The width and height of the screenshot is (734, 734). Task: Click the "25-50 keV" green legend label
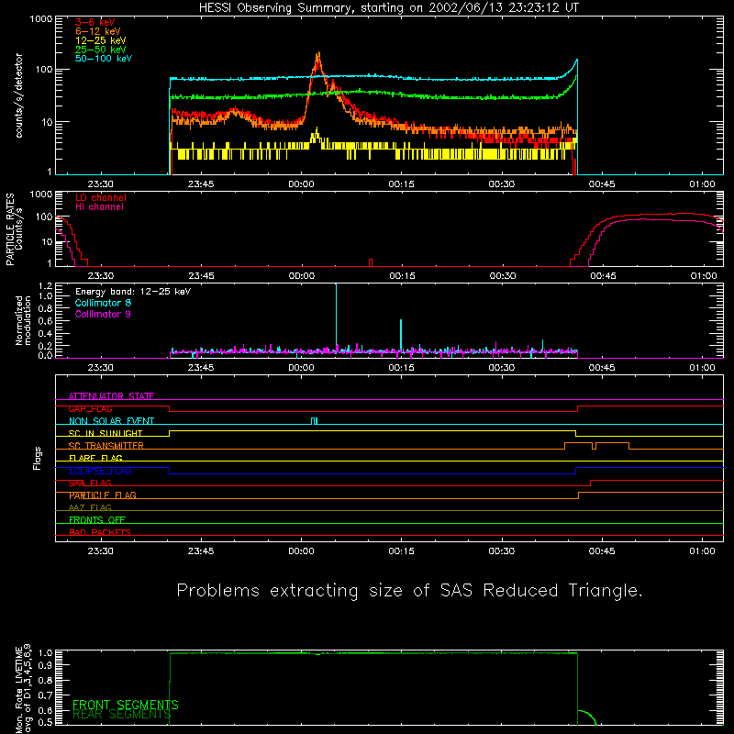coord(101,50)
